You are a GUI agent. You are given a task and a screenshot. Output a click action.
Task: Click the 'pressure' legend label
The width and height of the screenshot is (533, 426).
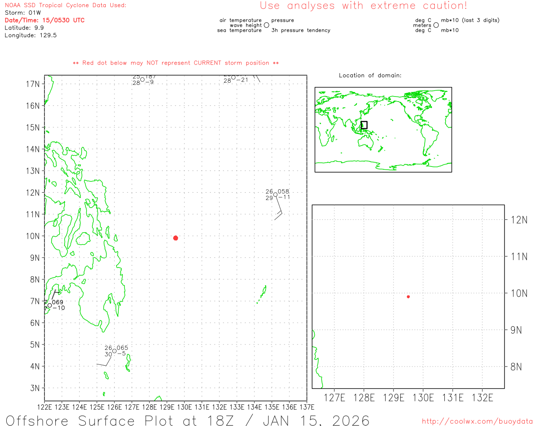coord(283,20)
